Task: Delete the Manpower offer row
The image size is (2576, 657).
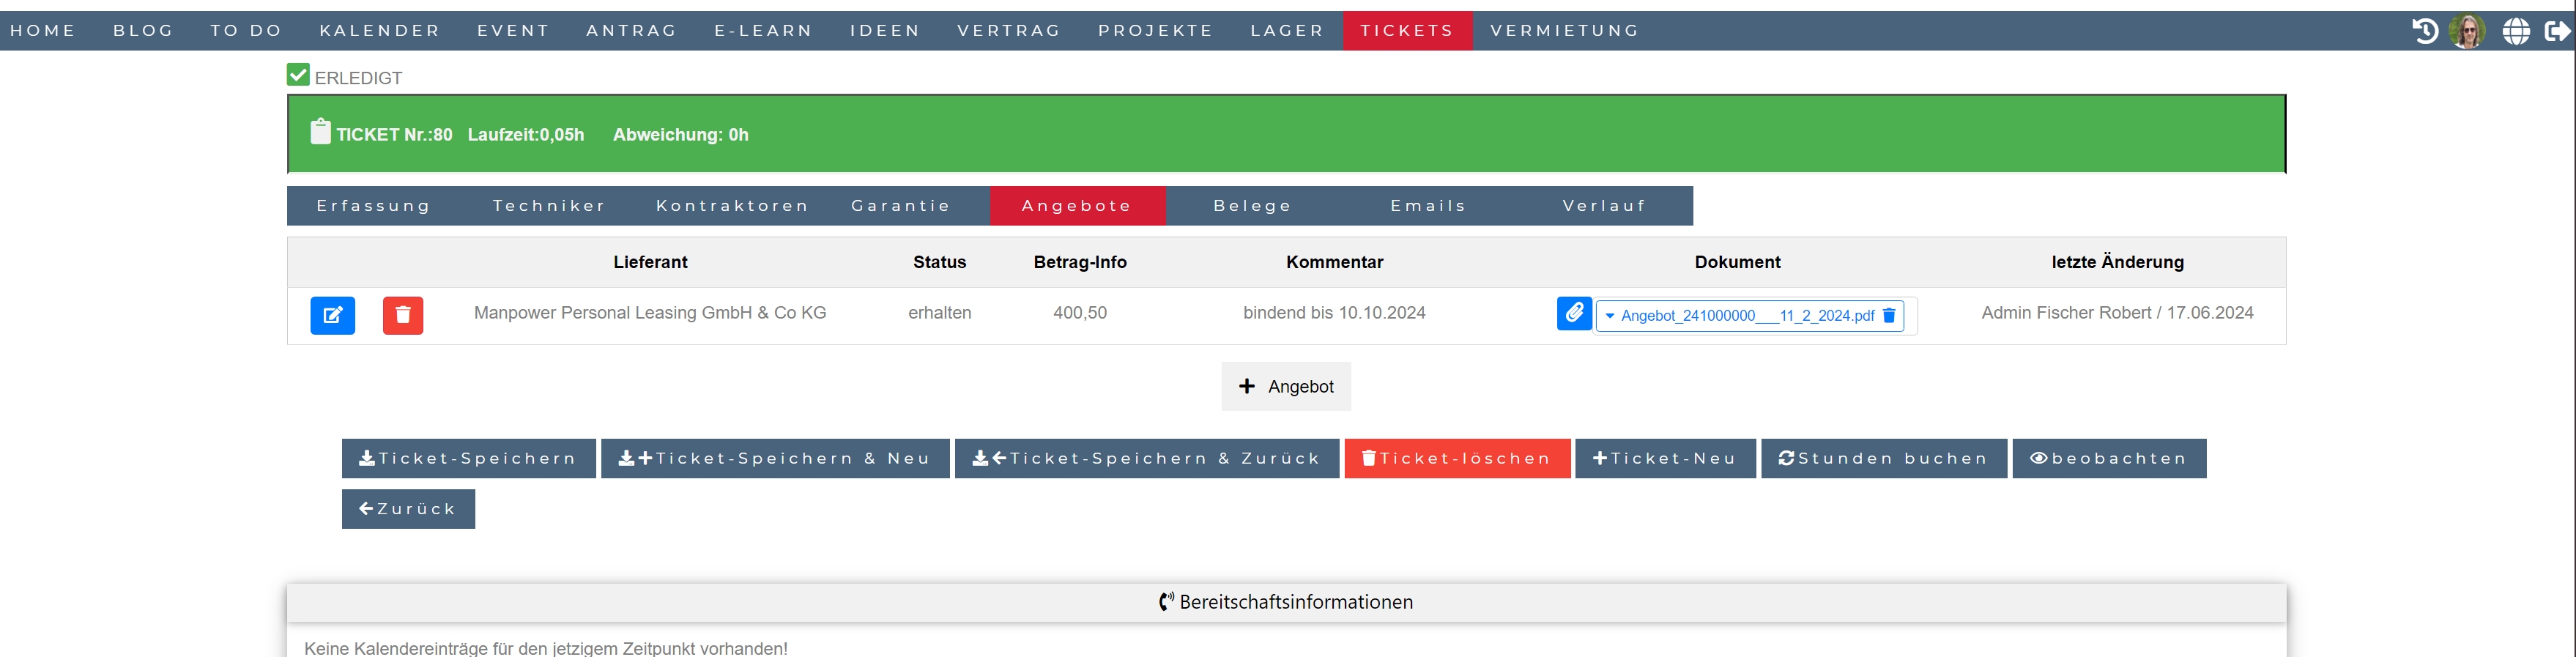Action: click(x=402, y=315)
